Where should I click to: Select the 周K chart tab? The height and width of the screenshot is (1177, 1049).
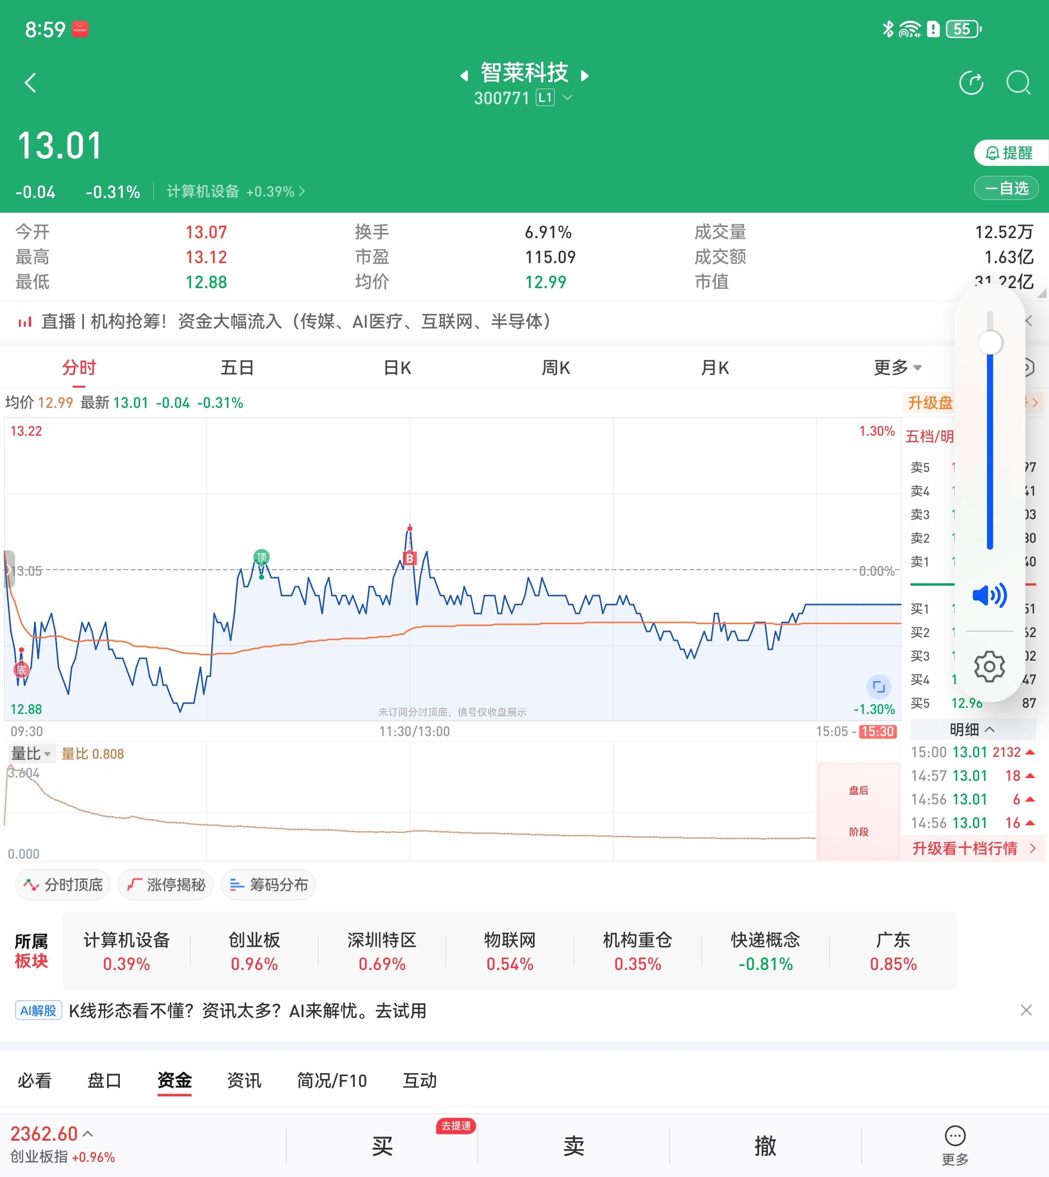coord(556,367)
